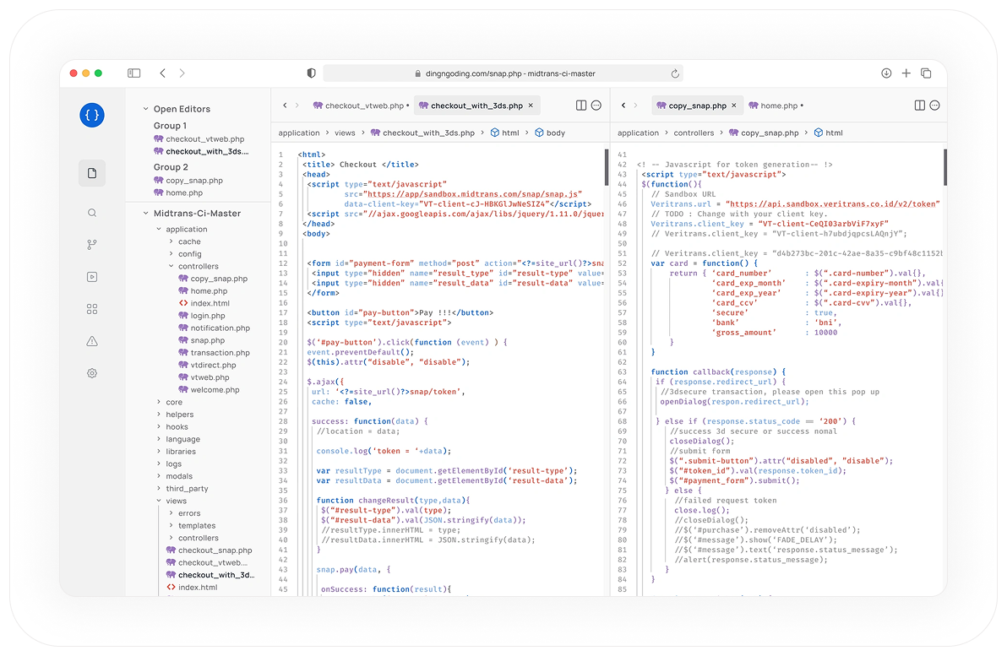The height and width of the screenshot is (656, 1007).
Task: Open vtdirect.php file in tree
Action: coord(207,366)
